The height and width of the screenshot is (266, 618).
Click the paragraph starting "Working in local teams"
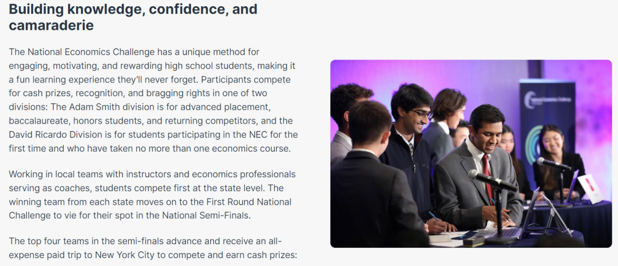(152, 195)
